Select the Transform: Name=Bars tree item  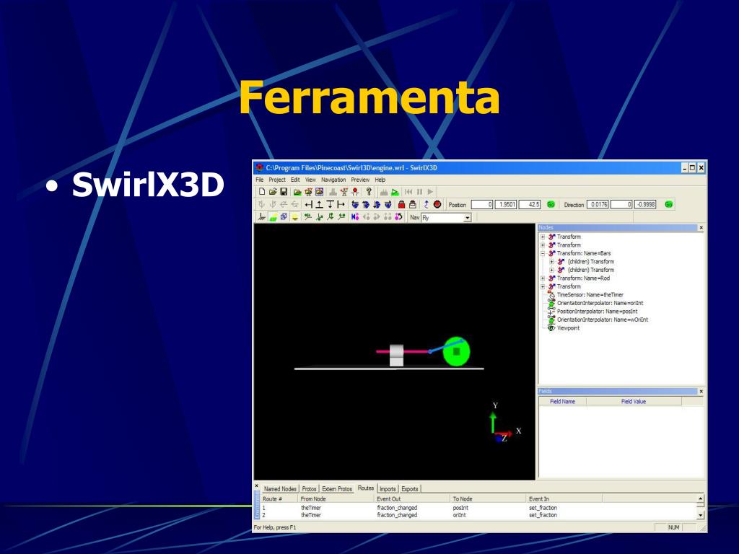(x=583, y=253)
